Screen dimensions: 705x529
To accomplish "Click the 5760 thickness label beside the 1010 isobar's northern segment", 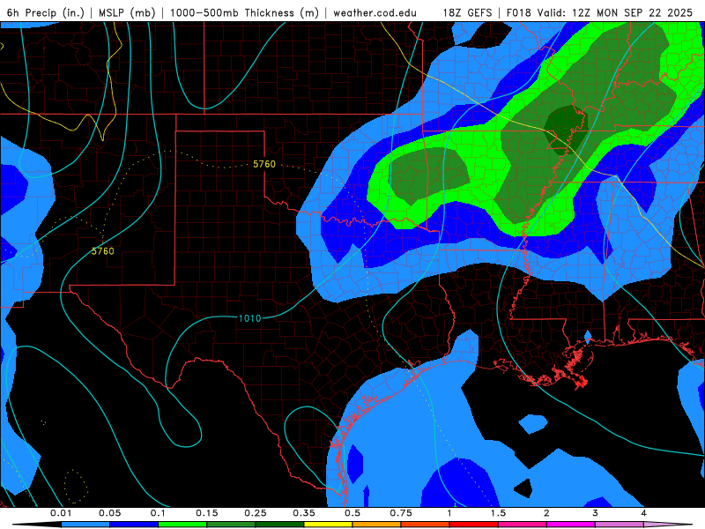I will pos(263,164).
